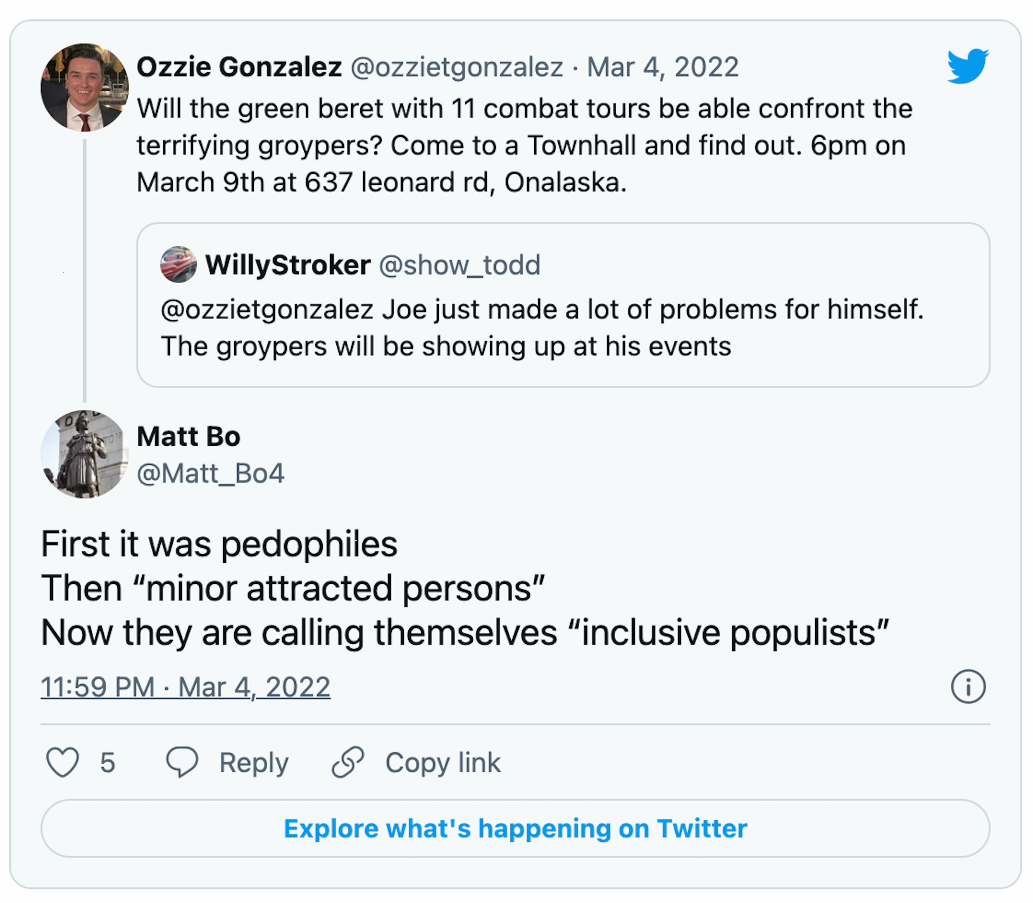
Task: Open Matt Bo's statue profile picture
Action: coord(85,454)
